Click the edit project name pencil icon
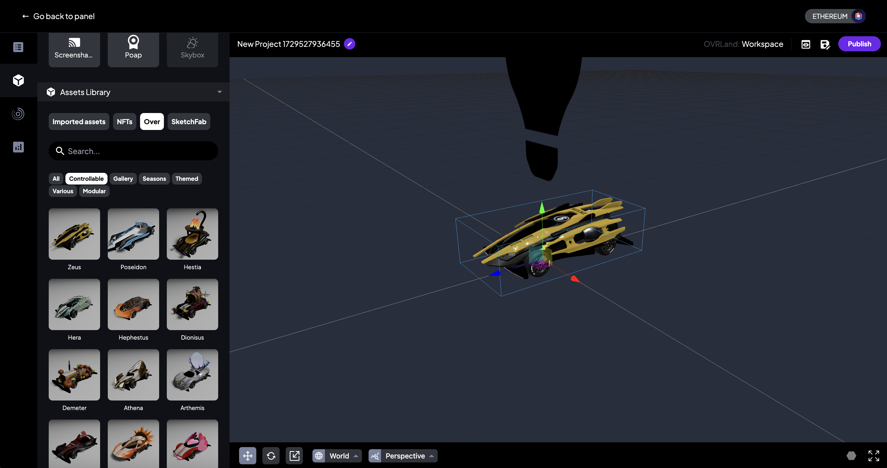 (350, 44)
